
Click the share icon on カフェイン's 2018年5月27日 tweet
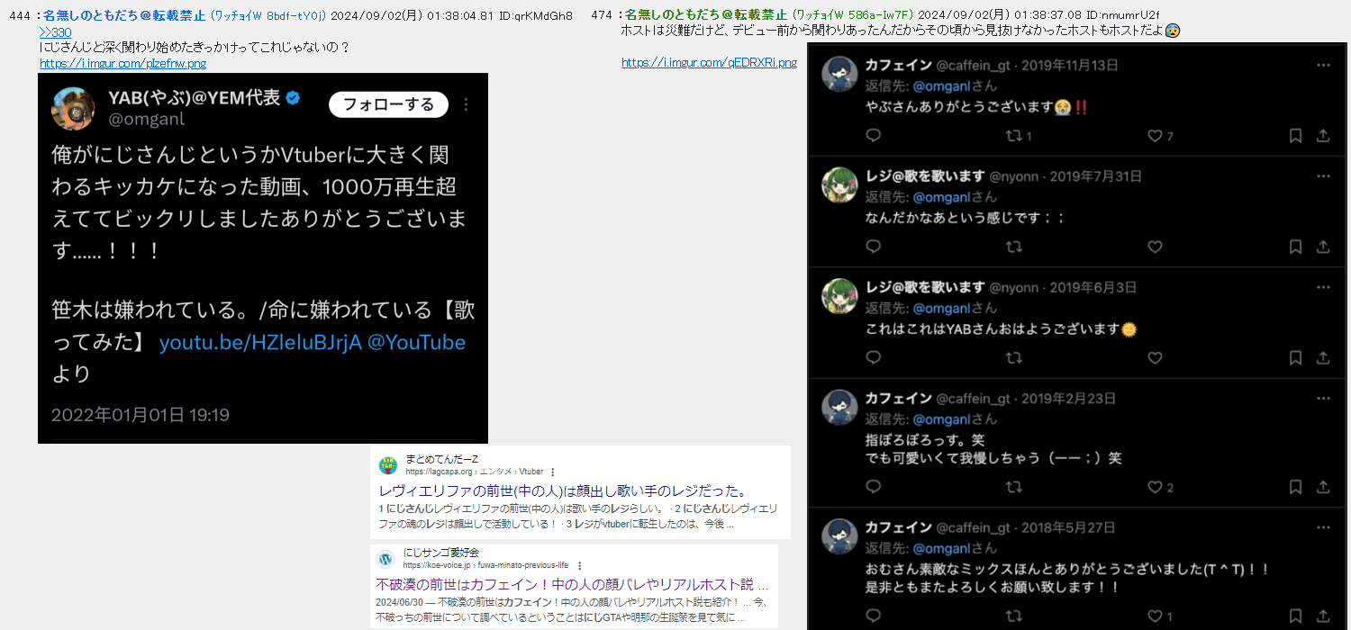point(1323,616)
